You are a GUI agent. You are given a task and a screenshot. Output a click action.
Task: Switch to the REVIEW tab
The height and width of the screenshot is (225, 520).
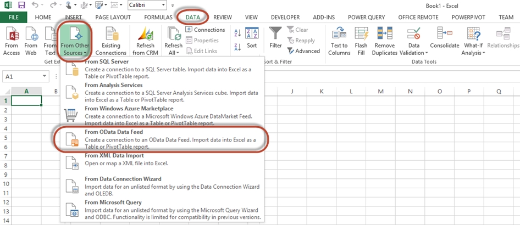pos(223,17)
